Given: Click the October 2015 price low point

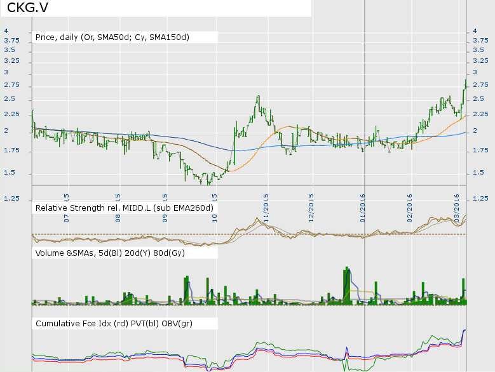Looking at the screenshot, I should [x=209, y=183].
